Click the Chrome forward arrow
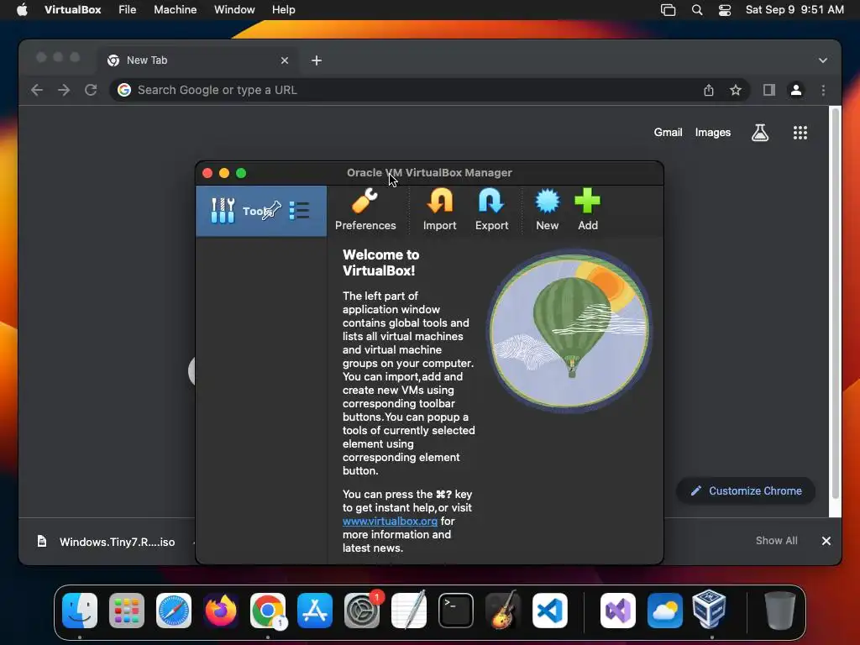Viewport: 860px width, 645px height. [64, 90]
